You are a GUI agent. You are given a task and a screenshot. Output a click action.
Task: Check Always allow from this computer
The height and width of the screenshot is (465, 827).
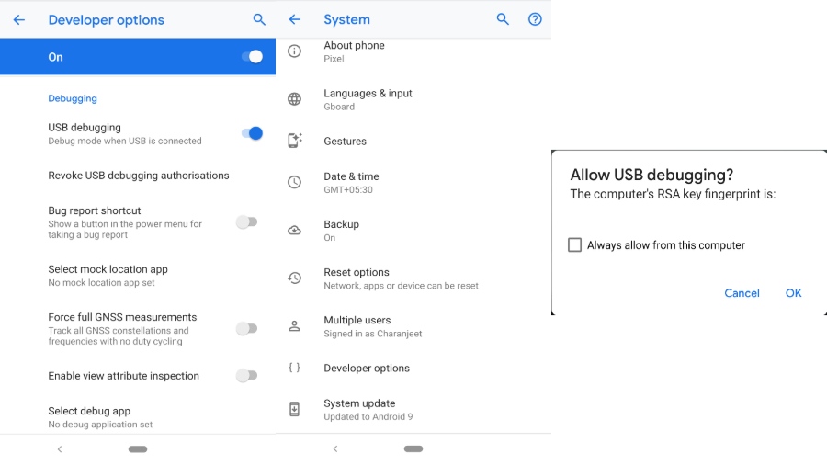tap(575, 245)
